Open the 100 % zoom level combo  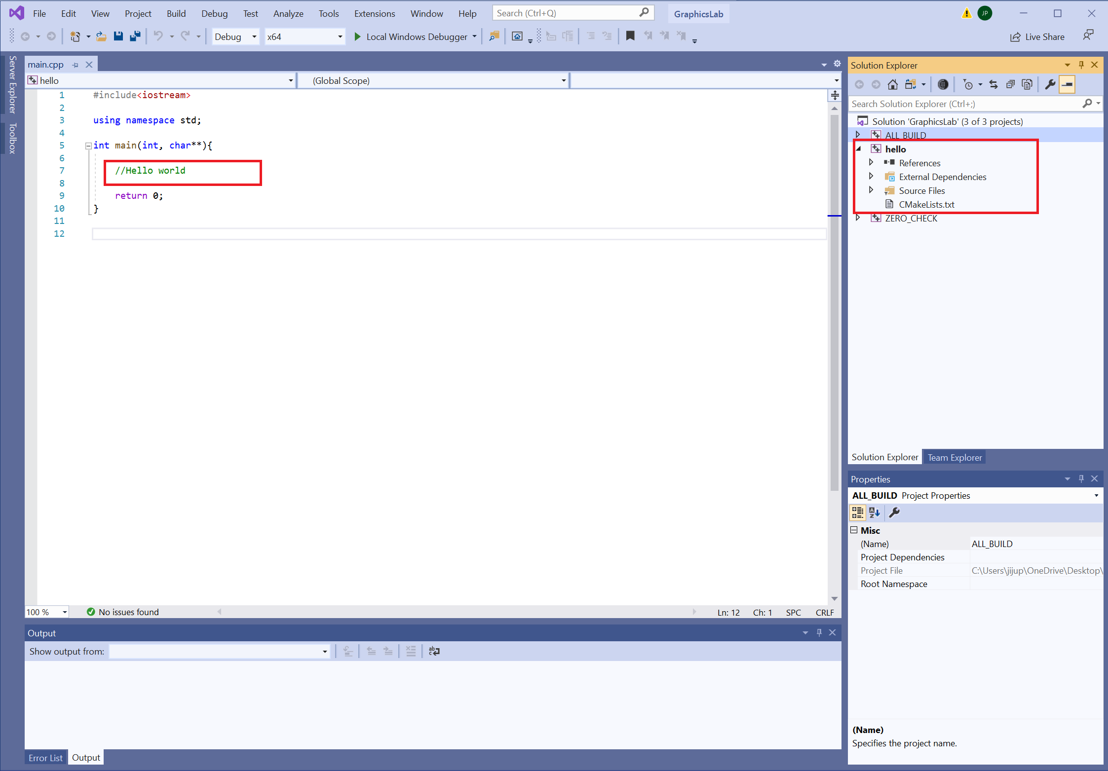46,612
